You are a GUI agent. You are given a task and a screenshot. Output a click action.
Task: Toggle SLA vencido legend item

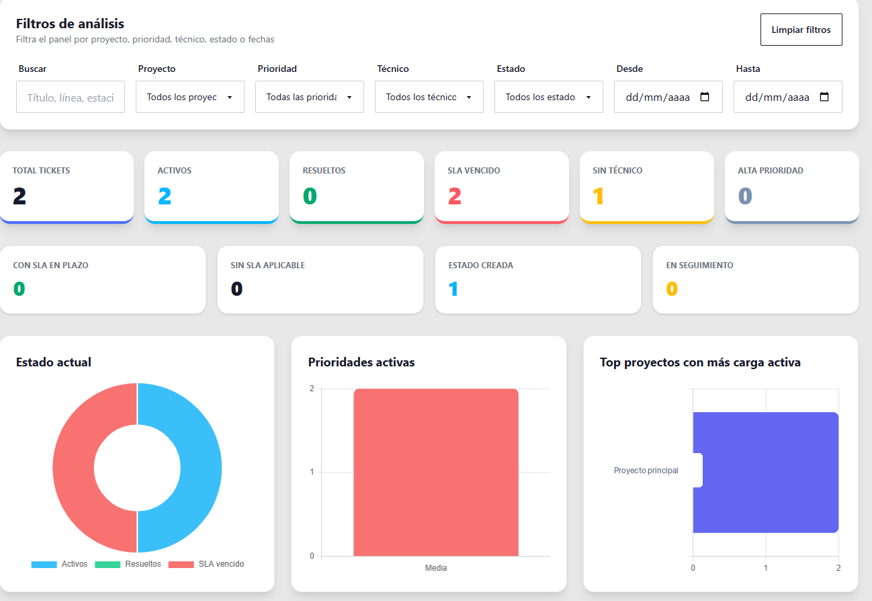coord(206,564)
